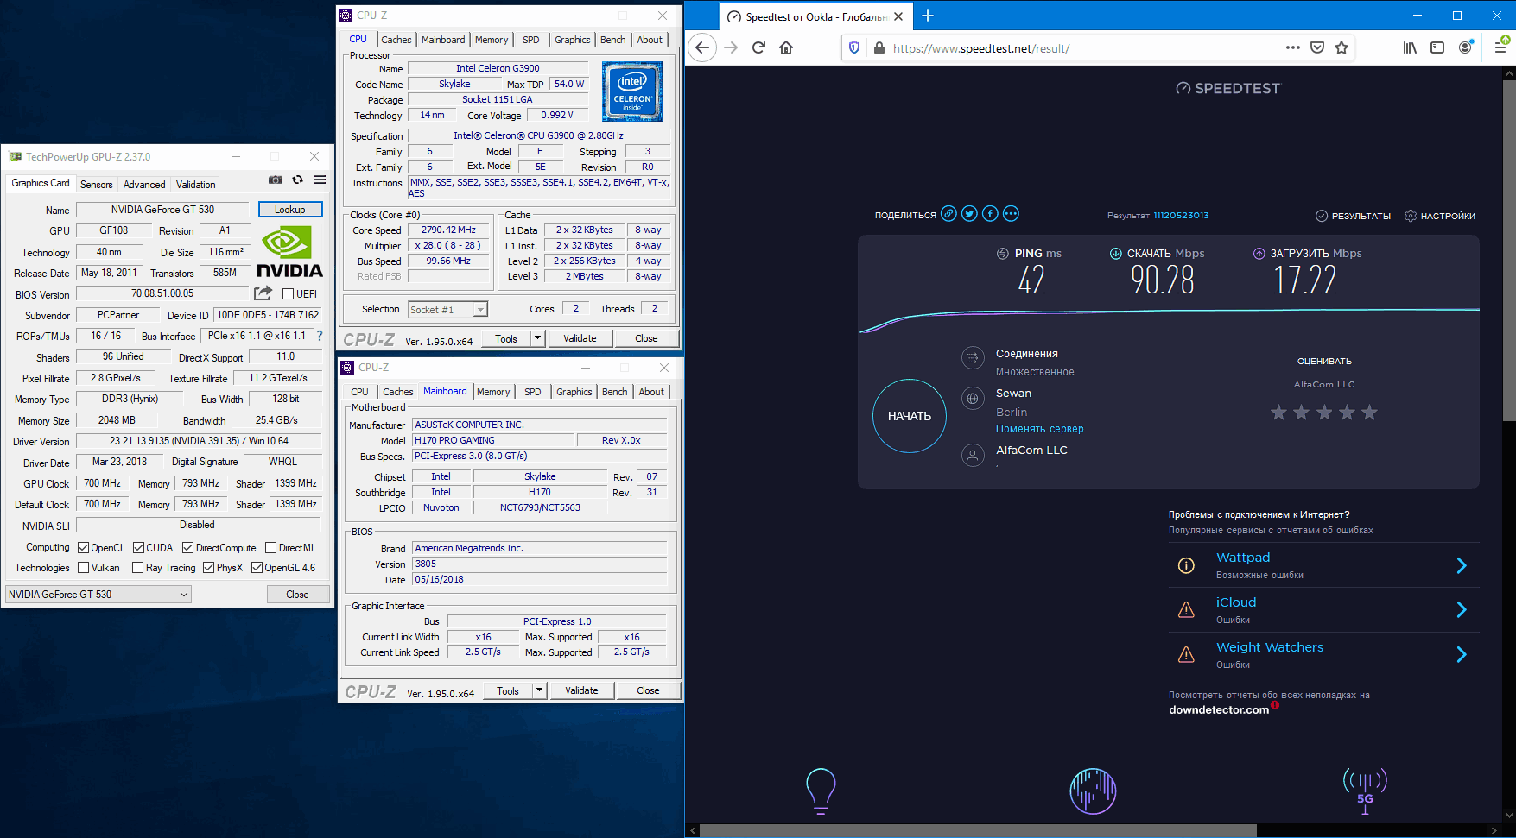Expand the iCloud outage entry chevron
The height and width of the screenshot is (838, 1516).
[x=1462, y=610]
